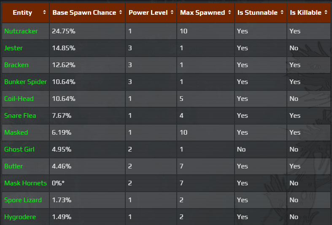Click Max Spawned sort arrows icon

[229, 13]
